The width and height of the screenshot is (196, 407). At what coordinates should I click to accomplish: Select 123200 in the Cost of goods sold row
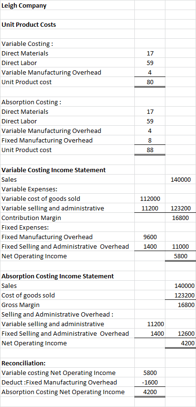click(185, 296)
